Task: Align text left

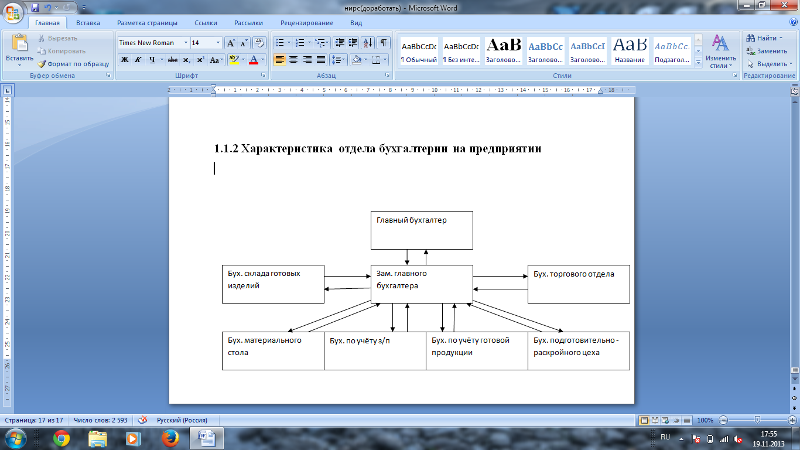Action: [280, 60]
